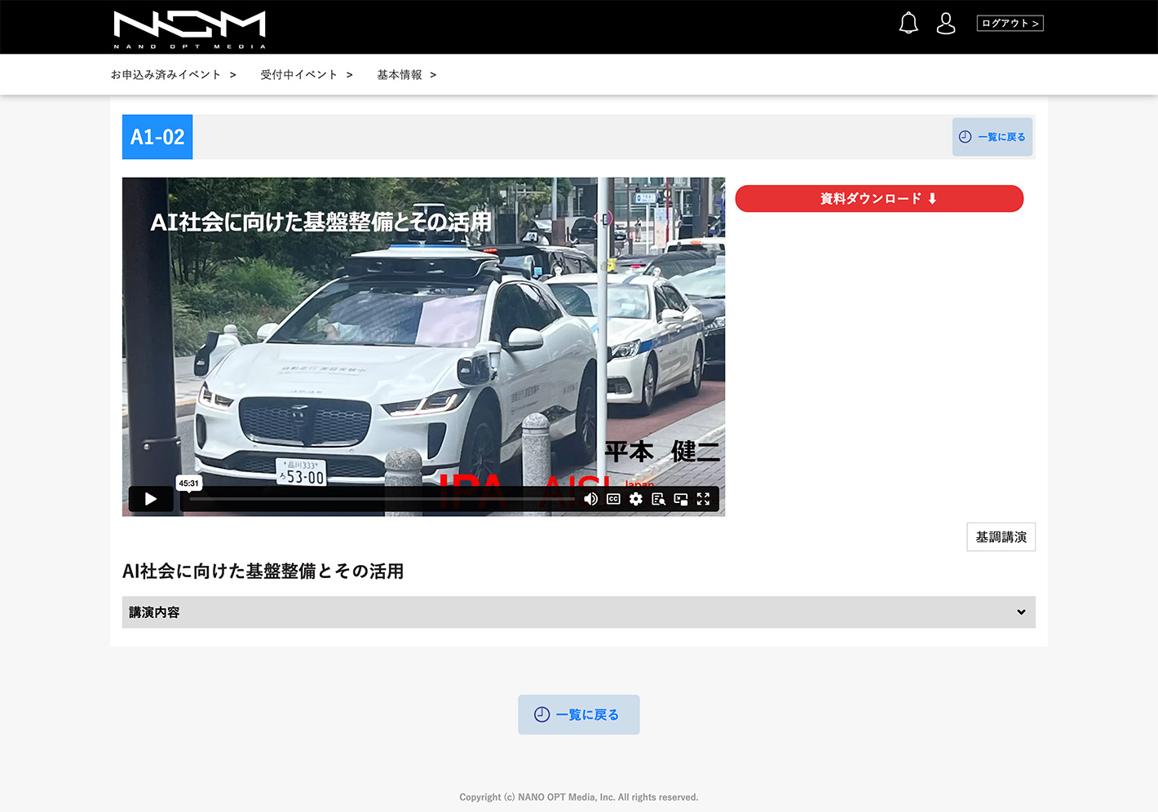1158x812 pixels.
Task: Open the video transcript search
Action: (x=658, y=499)
